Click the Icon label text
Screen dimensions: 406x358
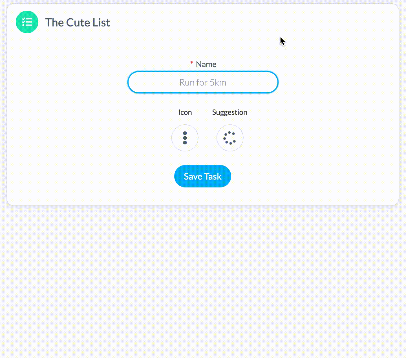185,112
